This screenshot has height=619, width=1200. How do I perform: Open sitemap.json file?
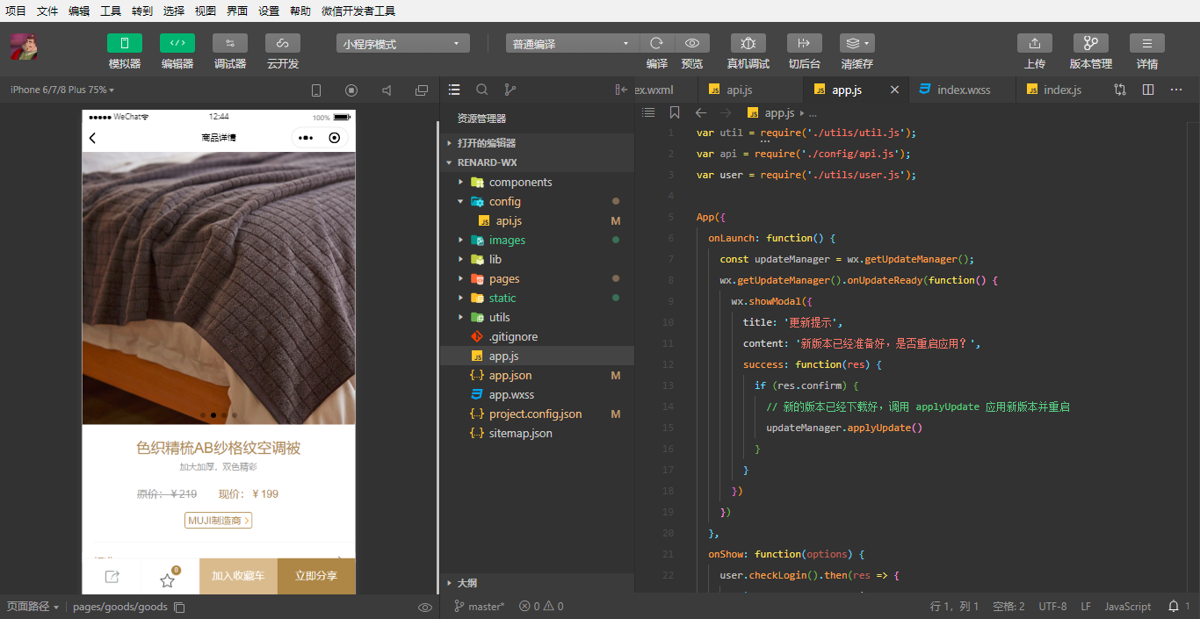pyautogui.click(x=537, y=433)
